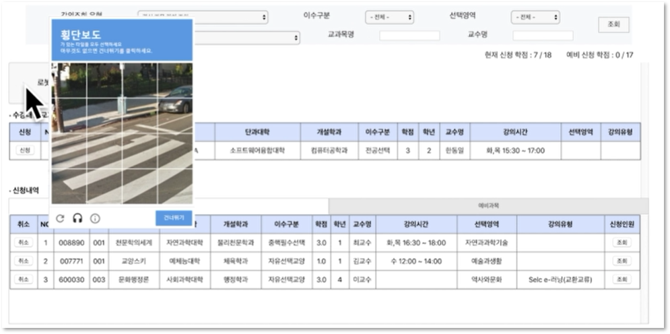Open the dropdown left of 이수구분 label
The image size is (670, 334).
pos(203,17)
